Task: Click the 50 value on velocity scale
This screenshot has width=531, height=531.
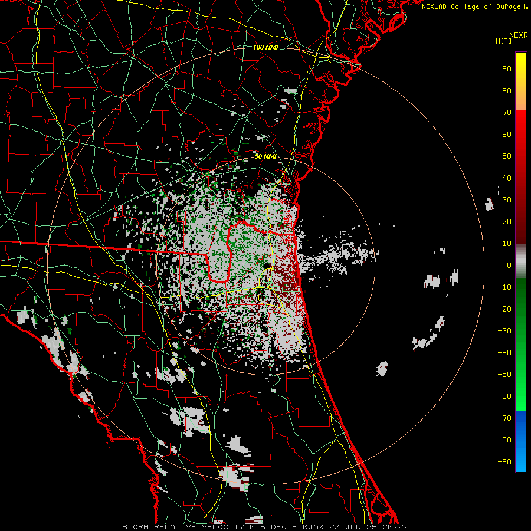Action: coord(507,156)
